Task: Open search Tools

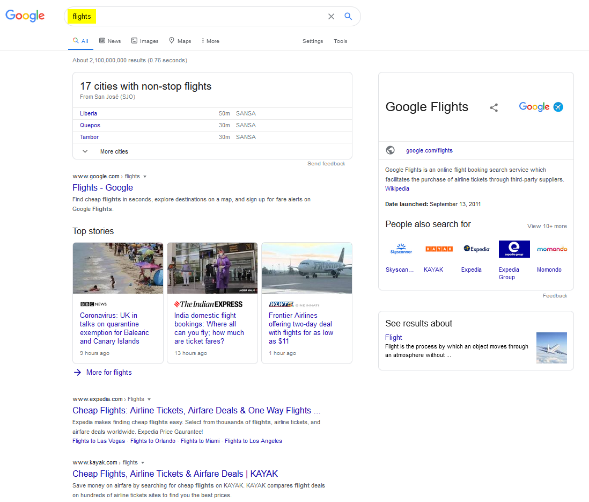Action: click(x=340, y=41)
